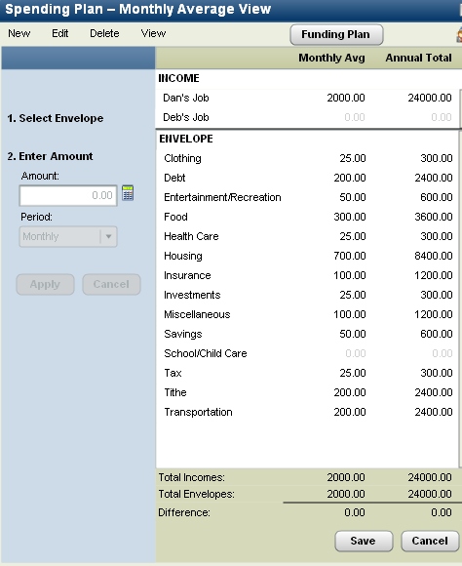Image resolution: width=462 pixels, height=566 pixels.
Task: Select the Food envelope row
Action: pyautogui.click(x=307, y=217)
